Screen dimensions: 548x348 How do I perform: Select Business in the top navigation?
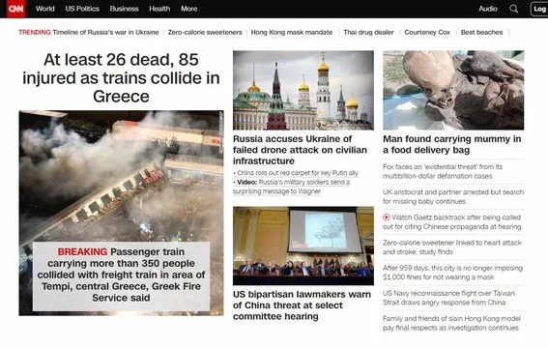point(124,9)
